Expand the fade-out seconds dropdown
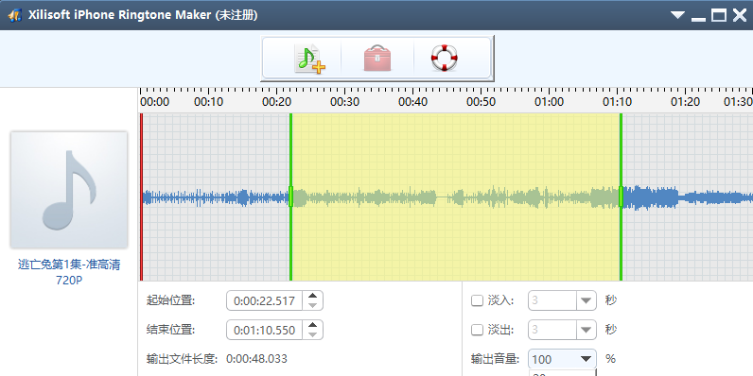Image resolution: width=753 pixels, height=376 pixels. pyautogui.click(x=586, y=330)
